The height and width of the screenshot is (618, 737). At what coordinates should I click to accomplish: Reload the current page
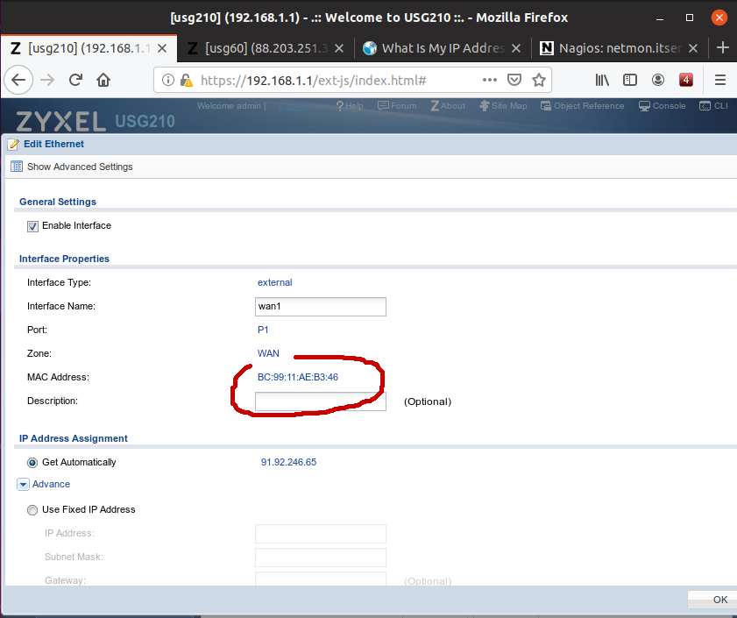[75, 81]
